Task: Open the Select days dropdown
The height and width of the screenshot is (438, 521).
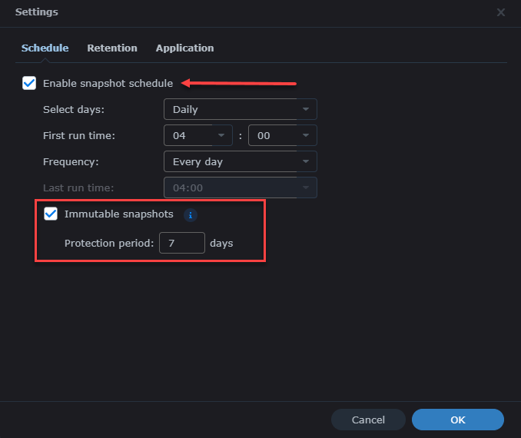Action: (x=240, y=109)
